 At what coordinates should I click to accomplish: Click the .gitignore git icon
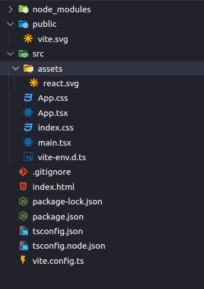click(x=23, y=172)
